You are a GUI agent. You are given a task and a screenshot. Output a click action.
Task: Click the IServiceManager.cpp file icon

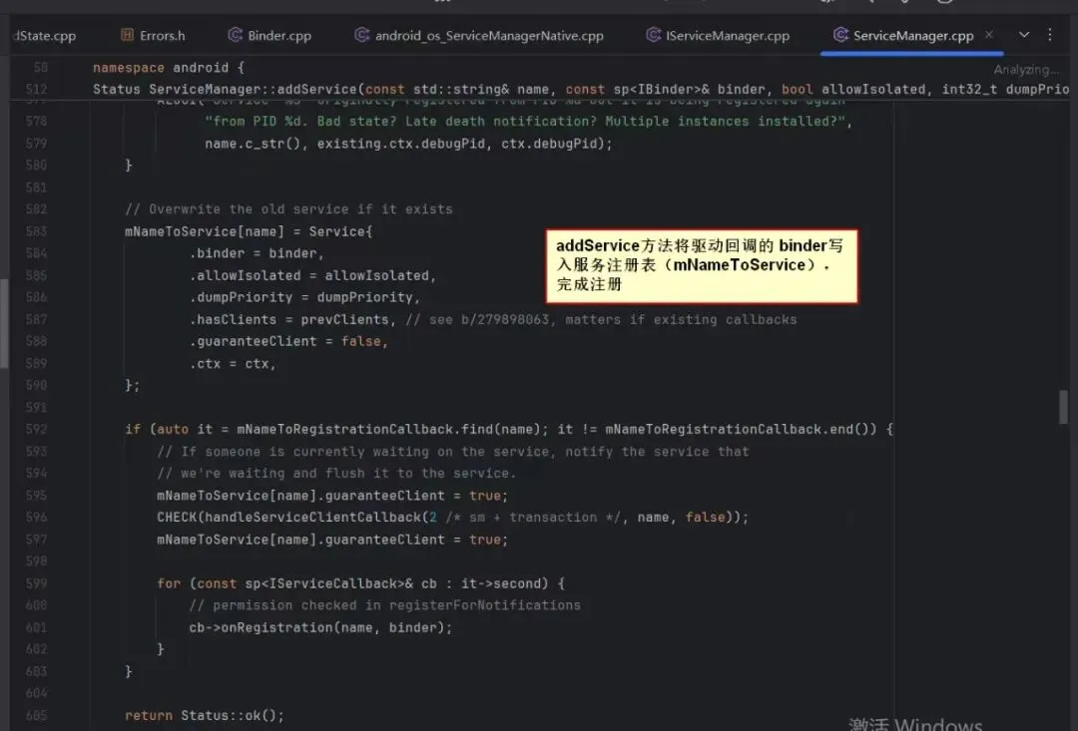[x=653, y=35]
